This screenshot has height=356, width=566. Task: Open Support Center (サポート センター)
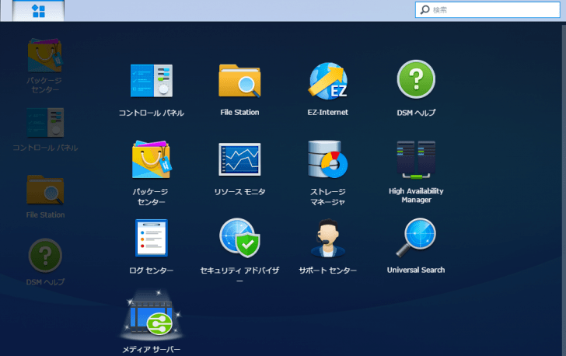[x=328, y=239]
